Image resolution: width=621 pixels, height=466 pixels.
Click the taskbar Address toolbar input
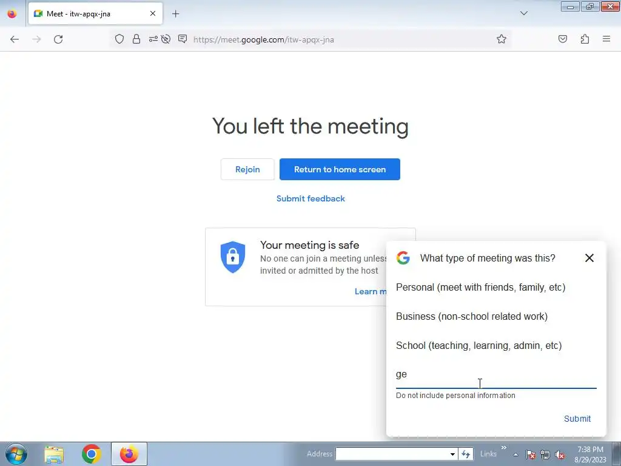pyautogui.click(x=391, y=454)
